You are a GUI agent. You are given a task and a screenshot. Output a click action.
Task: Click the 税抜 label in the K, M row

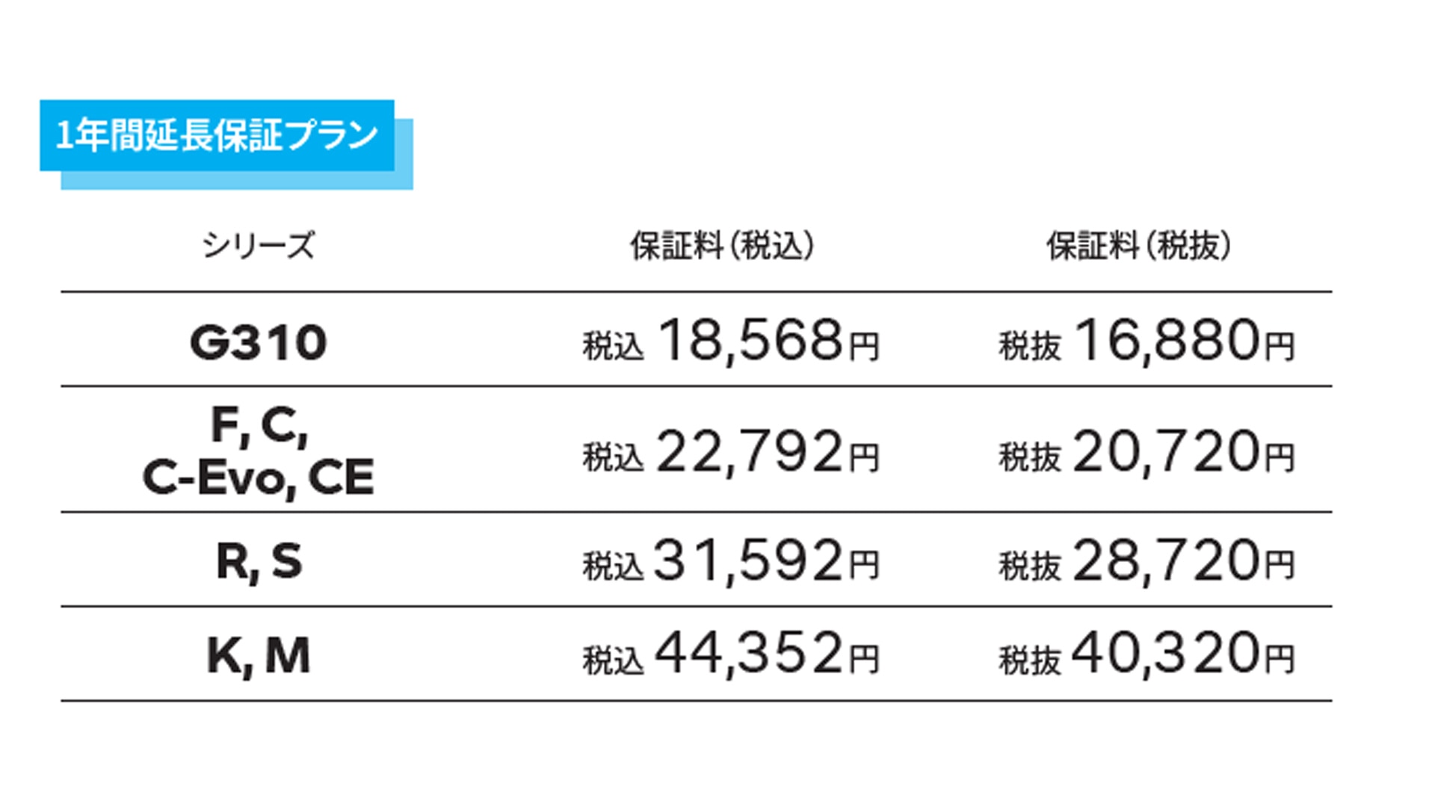1030,661
